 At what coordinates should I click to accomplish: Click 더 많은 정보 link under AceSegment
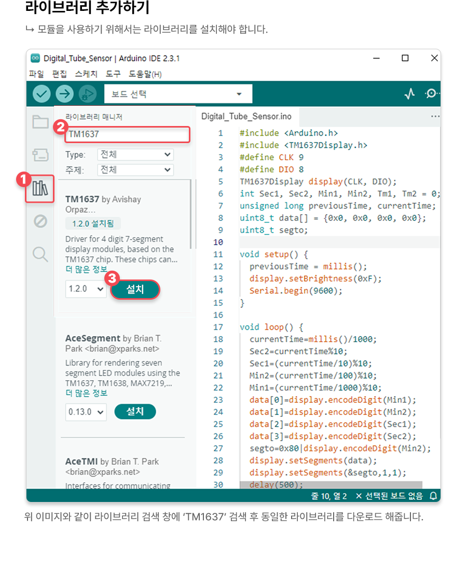coord(86,393)
